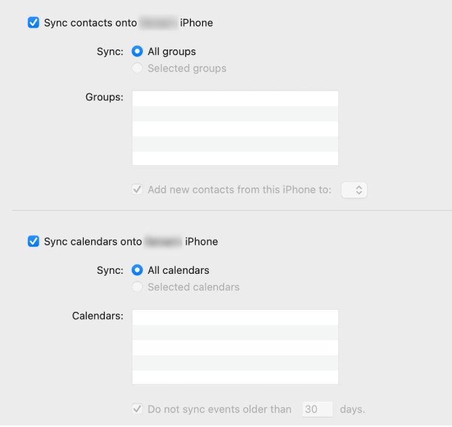Click the fourth row of the Groups list
Image resolution: width=452 pixels, height=427 pixels.
tap(235, 144)
